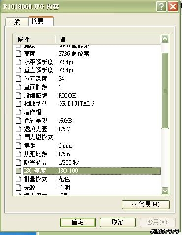
Task: Select the 曝光時間 property name
Action: pyautogui.click(x=35, y=163)
